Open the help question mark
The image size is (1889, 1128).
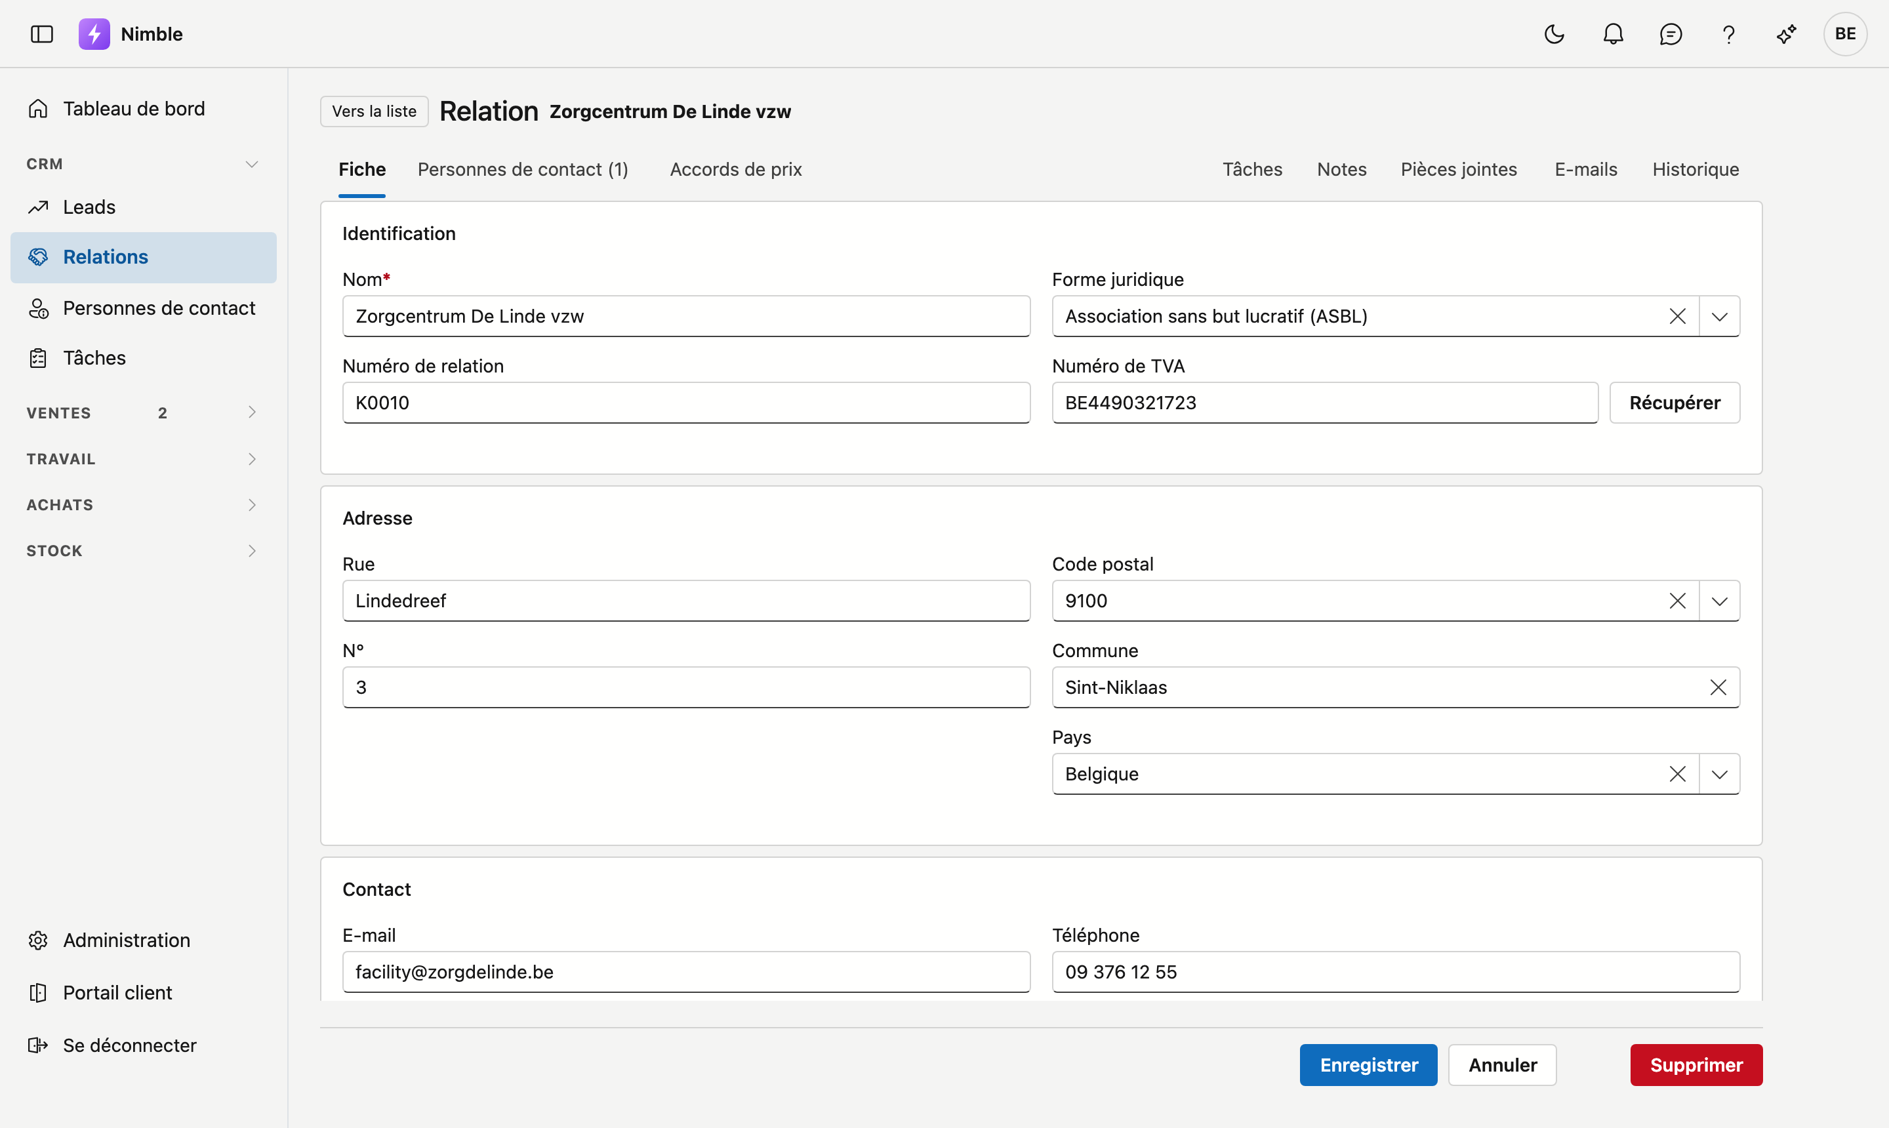1728,34
